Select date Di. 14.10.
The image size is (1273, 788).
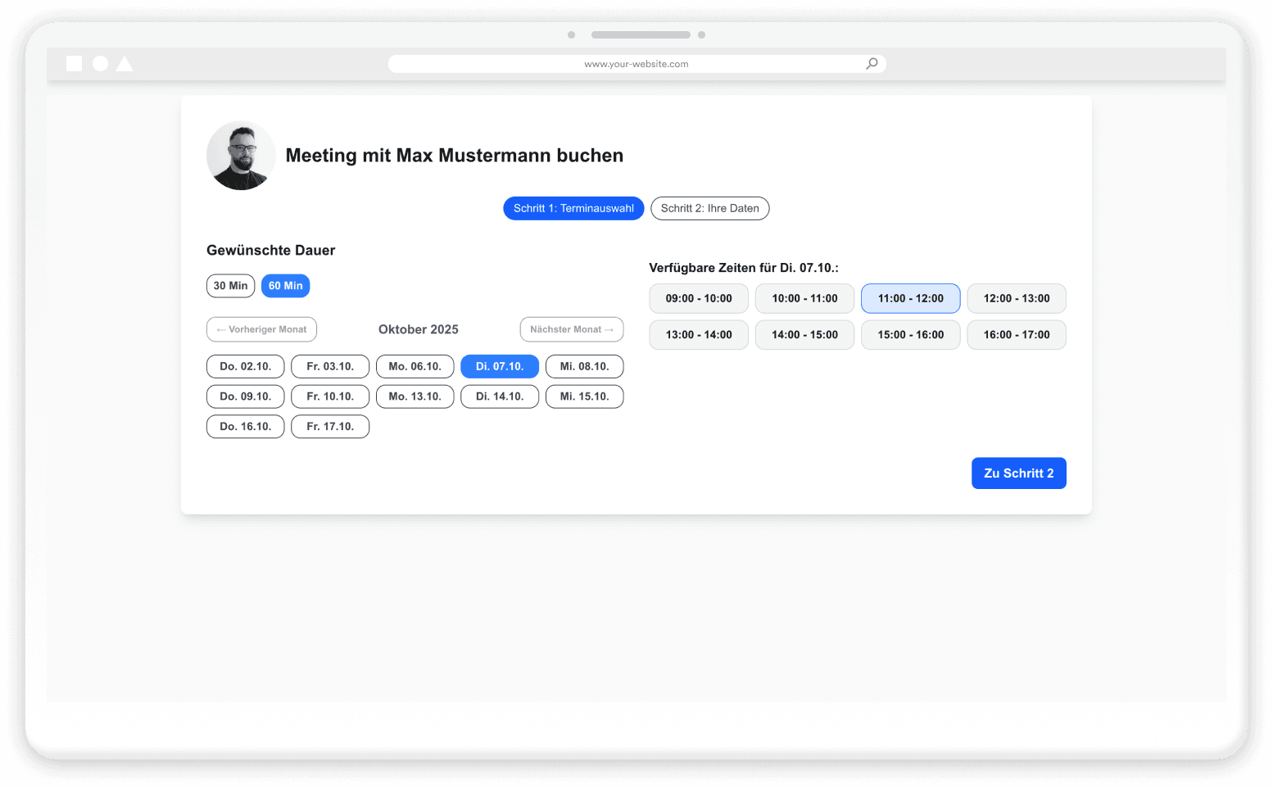[499, 396]
